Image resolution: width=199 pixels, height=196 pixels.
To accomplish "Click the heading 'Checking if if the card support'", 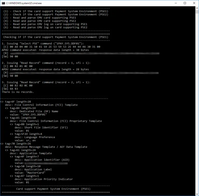I will click(56, 37).
